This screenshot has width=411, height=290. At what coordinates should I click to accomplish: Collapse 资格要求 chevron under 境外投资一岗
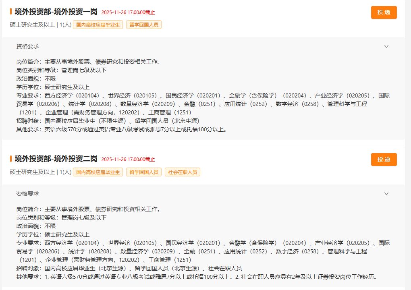pyautogui.click(x=386, y=46)
